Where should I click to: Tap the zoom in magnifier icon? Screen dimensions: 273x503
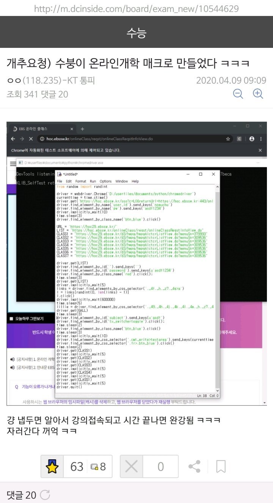pyautogui.click(x=258, y=93)
